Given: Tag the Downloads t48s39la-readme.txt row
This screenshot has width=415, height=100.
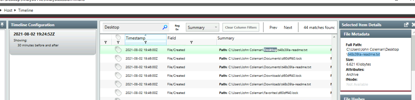Looking at the screenshot, I should tap(118, 84).
